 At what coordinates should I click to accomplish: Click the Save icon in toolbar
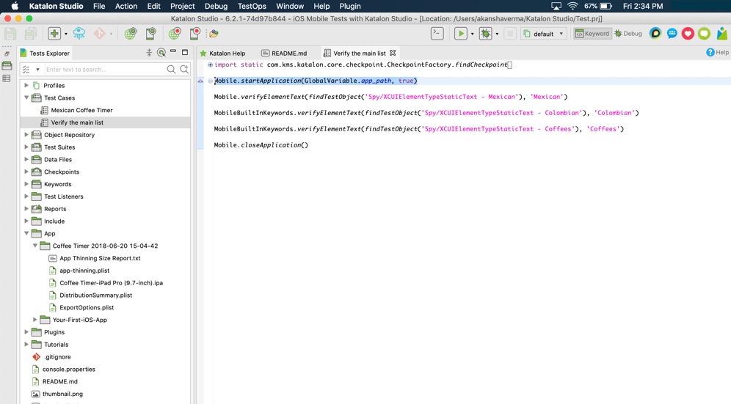pyautogui.click(x=10, y=34)
